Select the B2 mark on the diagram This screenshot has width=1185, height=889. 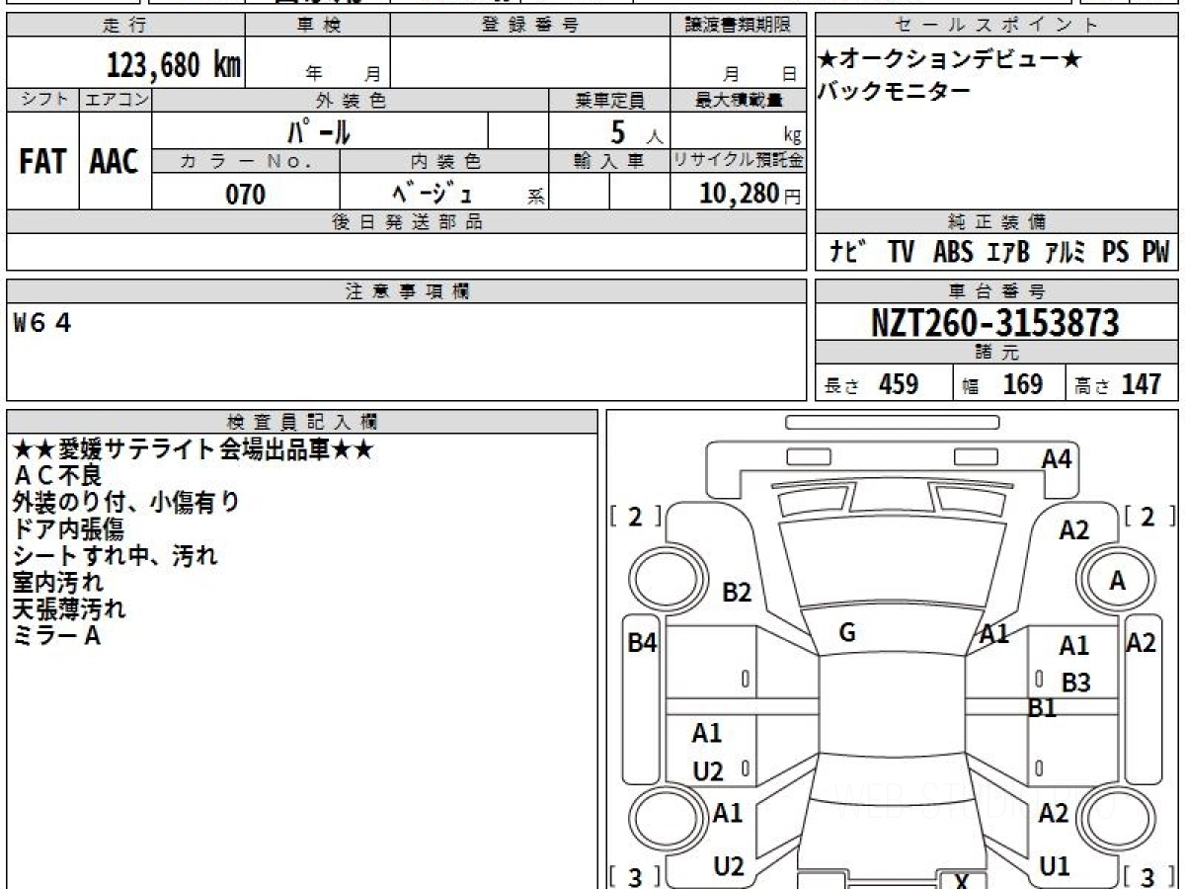[x=737, y=593]
